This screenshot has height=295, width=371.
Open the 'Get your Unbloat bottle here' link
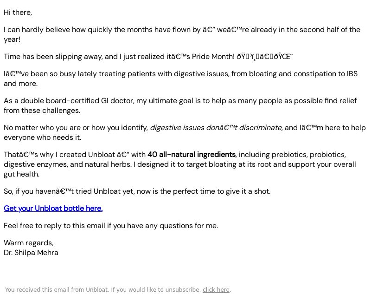53,208
